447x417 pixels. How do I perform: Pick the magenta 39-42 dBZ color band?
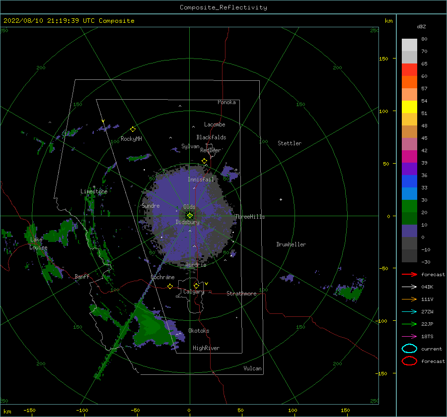(x=409, y=156)
